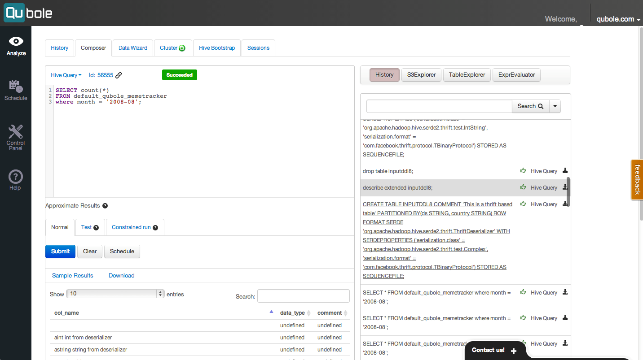
Task: Click the history list scrollbar thumb
Action: [x=568, y=191]
